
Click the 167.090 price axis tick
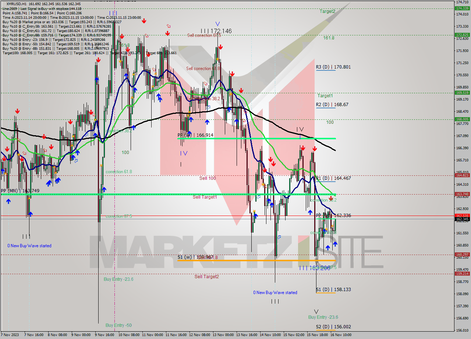coord(462,136)
